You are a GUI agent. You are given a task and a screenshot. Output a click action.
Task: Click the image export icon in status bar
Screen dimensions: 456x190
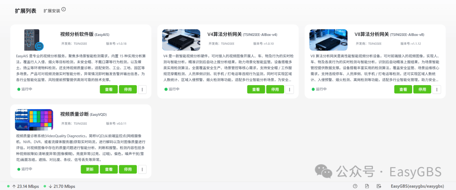pyautogui.click(x=379, y=186)
